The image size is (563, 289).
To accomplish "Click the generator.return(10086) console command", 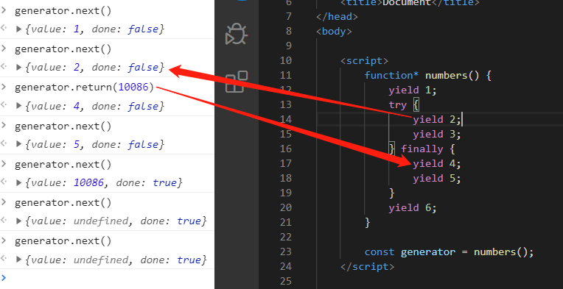I will 85,87.
